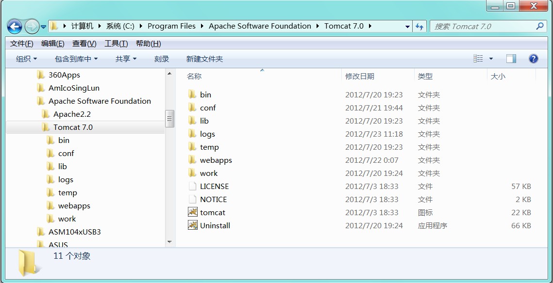Click the 2012/7/23 11:18 date of logs
The width and height of the screenshot is (553, 283).
tap(374, 134)
